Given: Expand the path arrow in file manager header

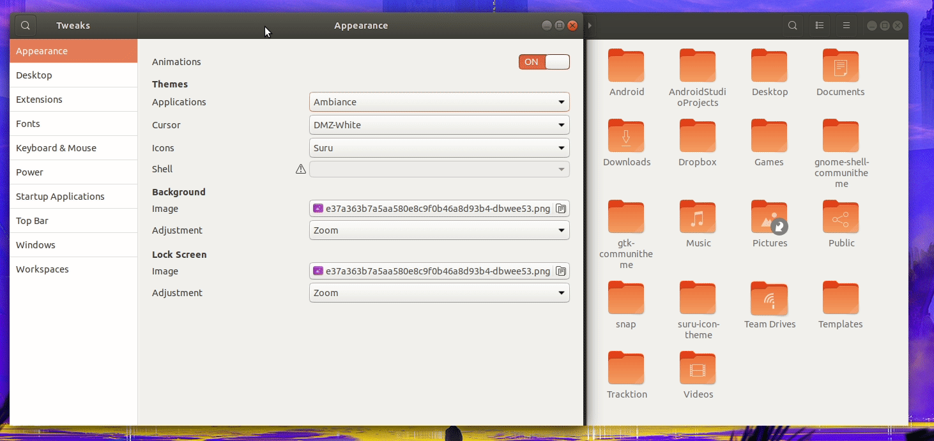Looking at the screenshot, I should point(590,26).
